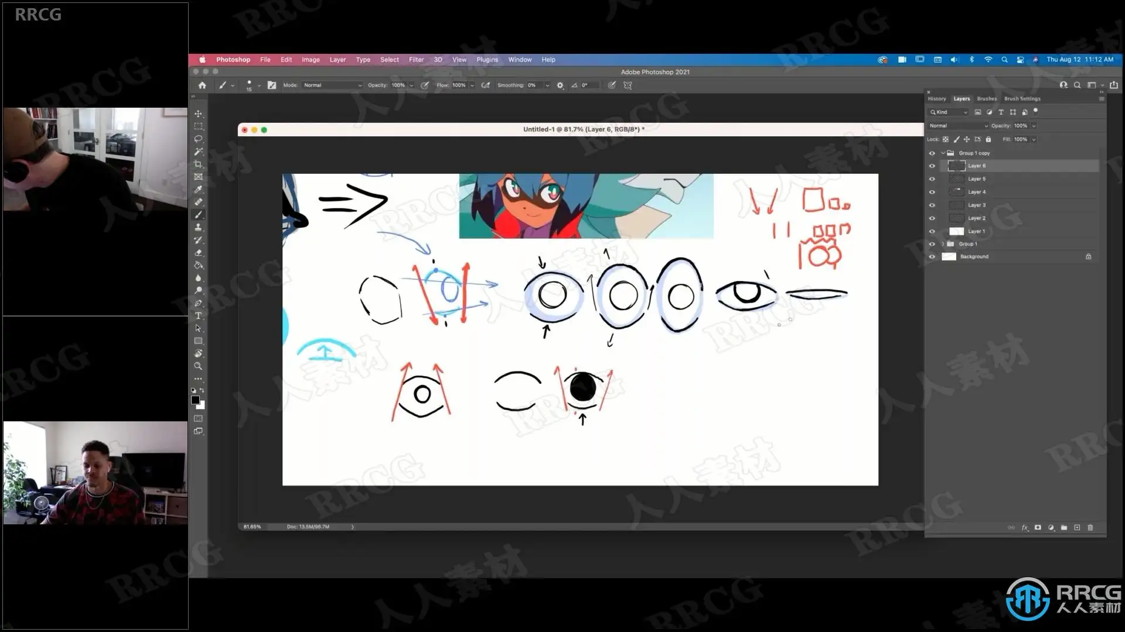
Task: Click the foreground color swatch
Action: pyautogui.click(x=195, y=400)
